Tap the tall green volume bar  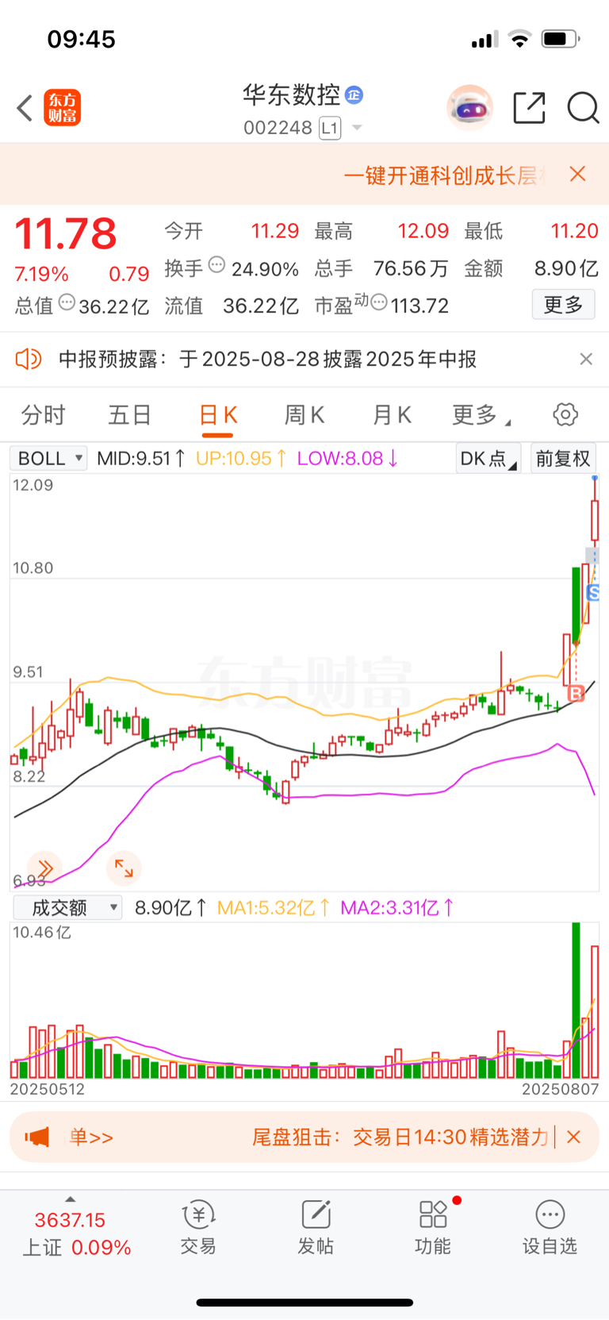click(576, 1000)
